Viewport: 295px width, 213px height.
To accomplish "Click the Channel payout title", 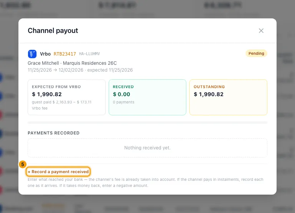I will pos(53,31).
